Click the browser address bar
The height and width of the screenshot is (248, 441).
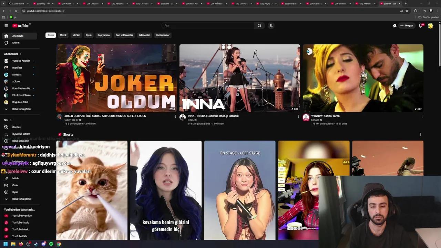coord(210,11)
